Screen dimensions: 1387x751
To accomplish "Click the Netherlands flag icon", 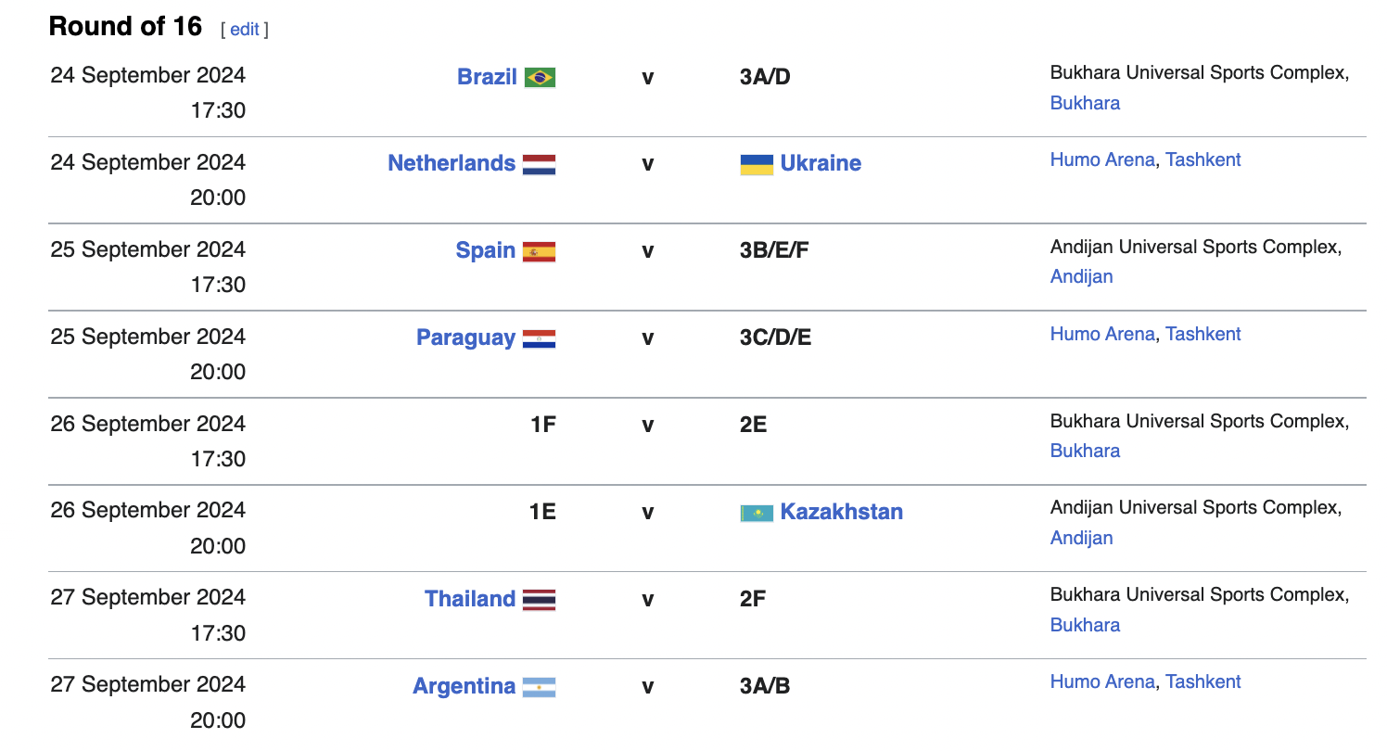I will pos(539,165).
